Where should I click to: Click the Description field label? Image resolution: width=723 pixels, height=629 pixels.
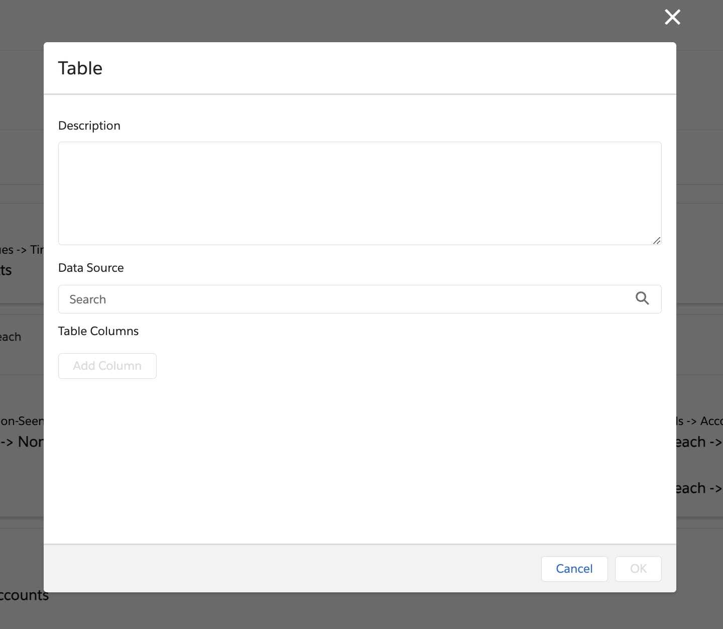[x=89, y=126]
